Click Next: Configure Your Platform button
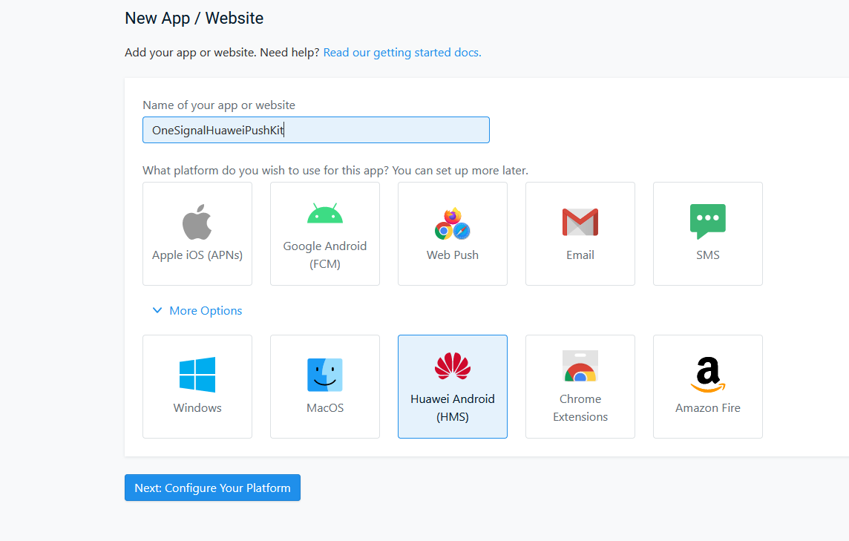849x541 pixels. [212, 488]
